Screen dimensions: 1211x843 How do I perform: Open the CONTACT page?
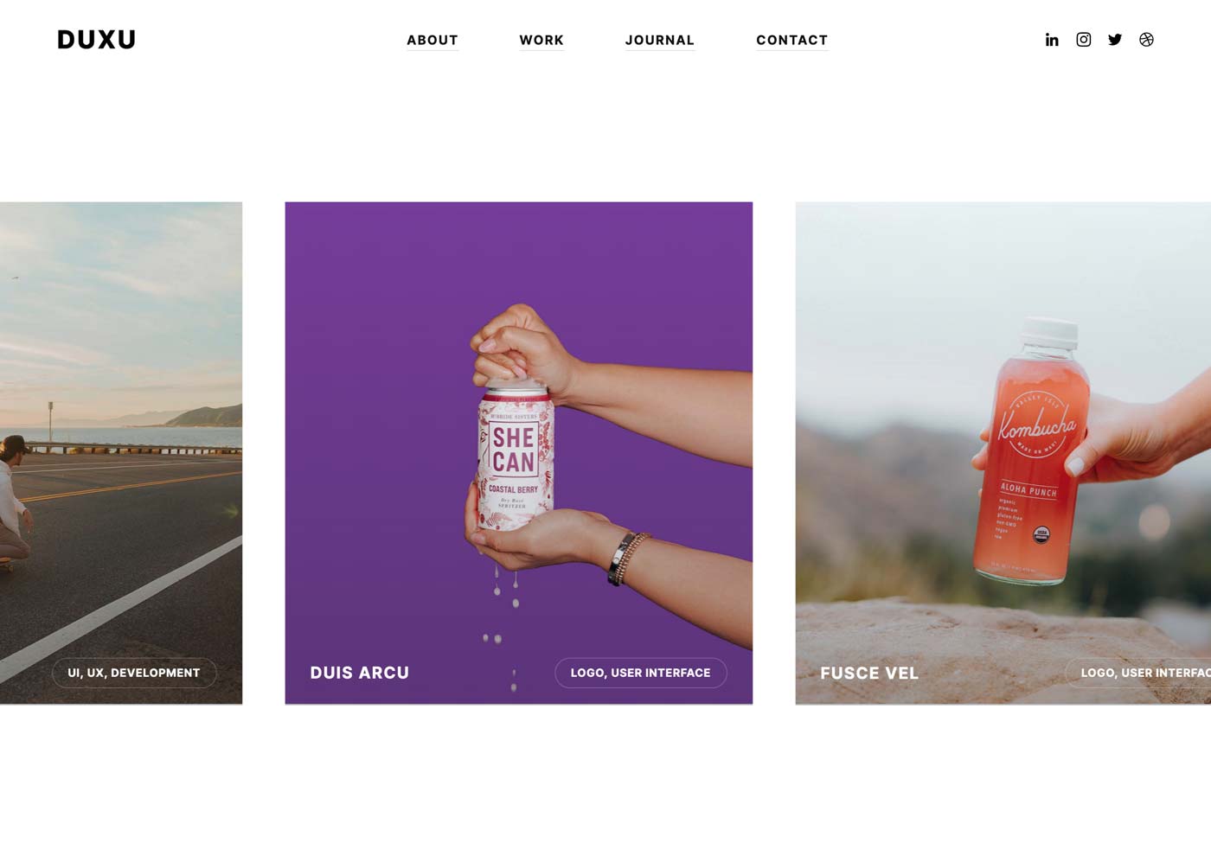(792, 40)
